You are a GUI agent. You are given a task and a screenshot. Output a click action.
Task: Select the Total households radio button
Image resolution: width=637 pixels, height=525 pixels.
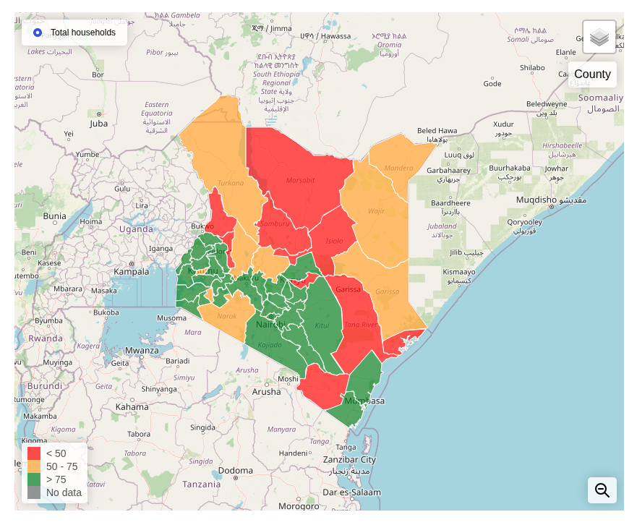point(38,33)
